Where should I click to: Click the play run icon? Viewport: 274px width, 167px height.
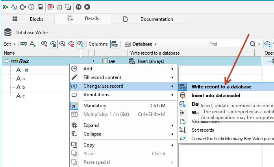pos(87,7)
